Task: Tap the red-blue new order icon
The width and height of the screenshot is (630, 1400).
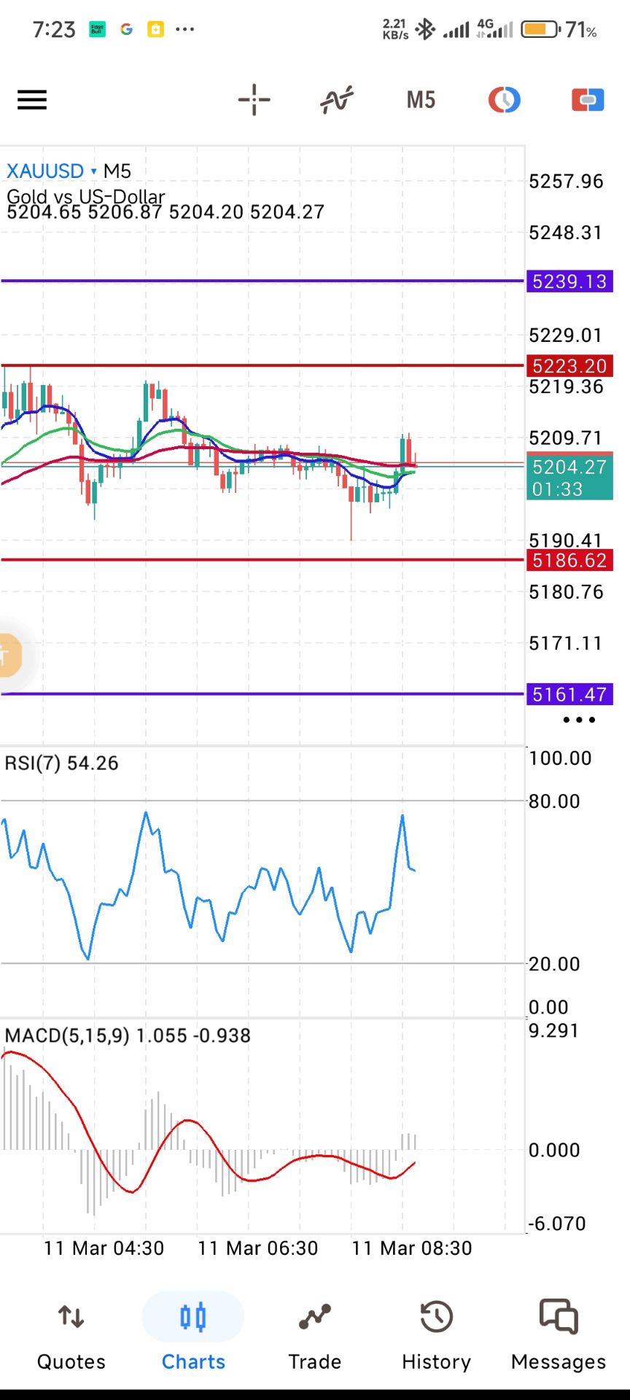Action: point(587,100)
